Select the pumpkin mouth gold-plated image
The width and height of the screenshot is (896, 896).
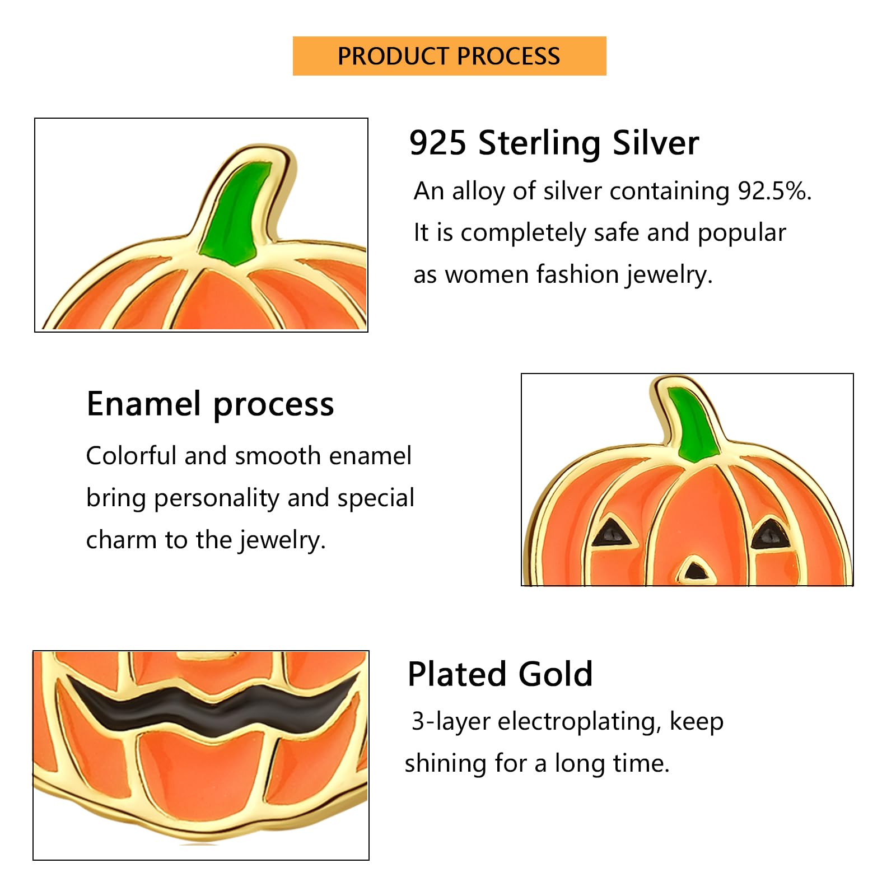coord(201,755)
